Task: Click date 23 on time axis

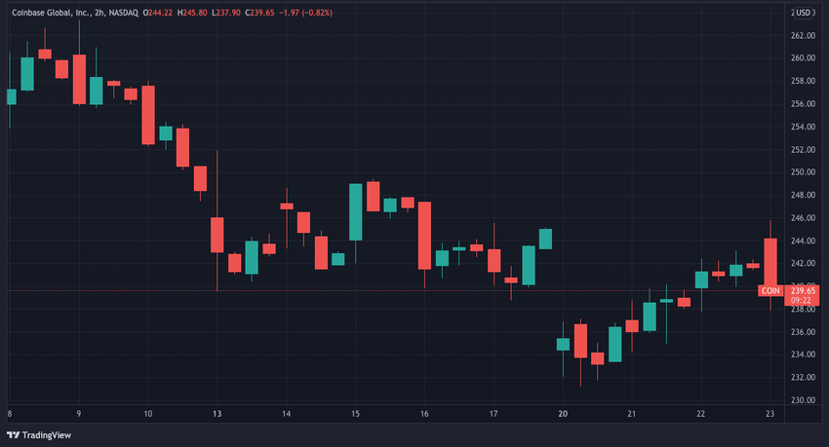Action: pyautogui.click(x=770, y=414)
